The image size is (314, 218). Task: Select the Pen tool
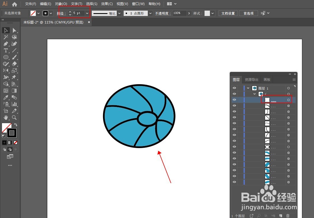6,44
